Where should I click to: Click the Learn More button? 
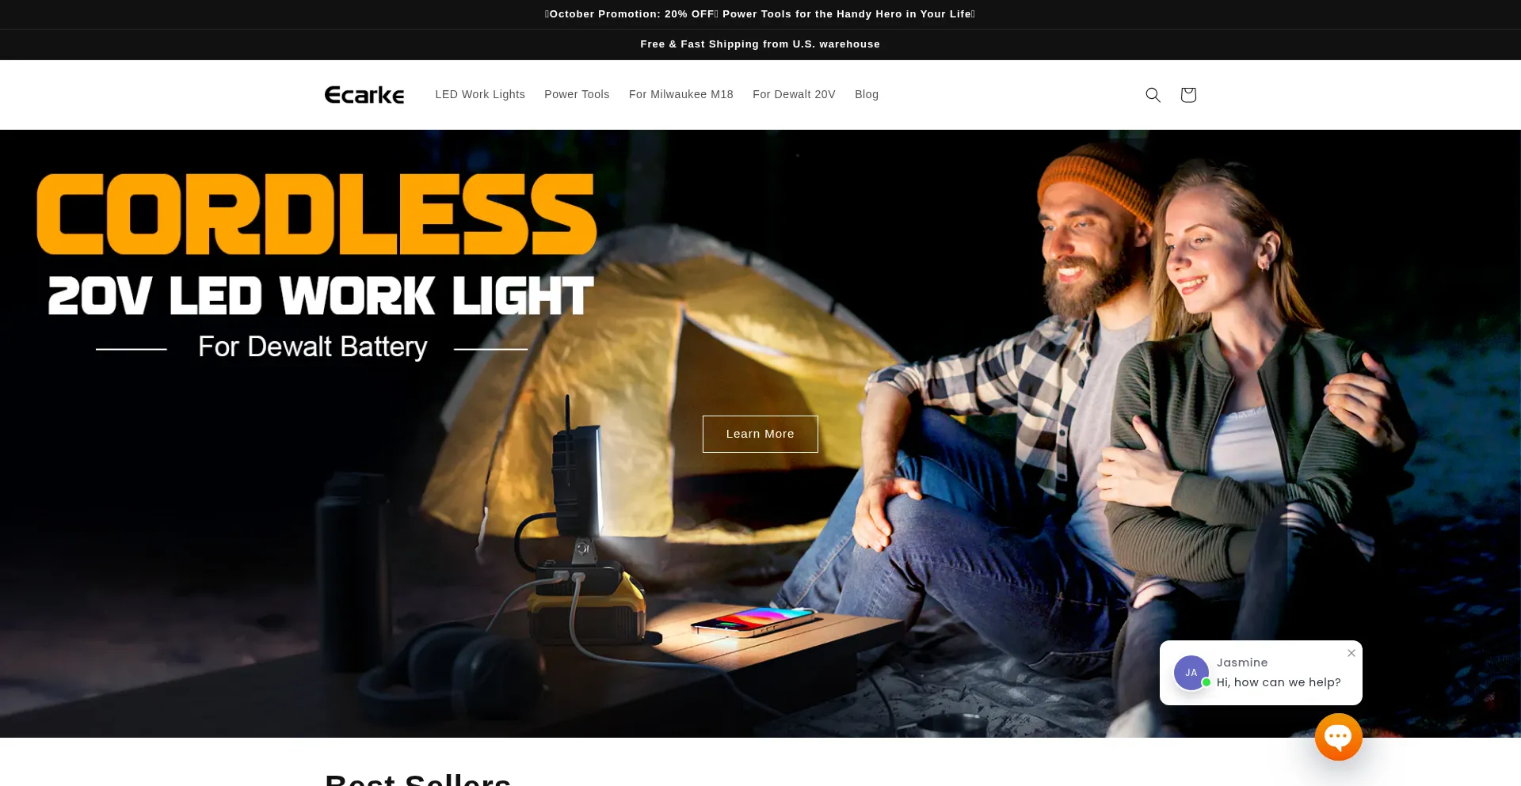[760, 434]
